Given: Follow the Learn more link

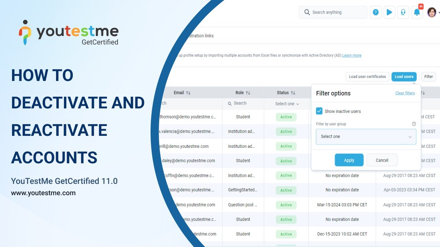Looking at the screenshot, I should pos(352,55).
